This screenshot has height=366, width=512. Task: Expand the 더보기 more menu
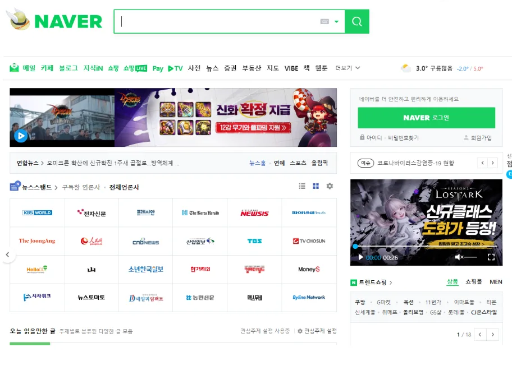[348, 68]
